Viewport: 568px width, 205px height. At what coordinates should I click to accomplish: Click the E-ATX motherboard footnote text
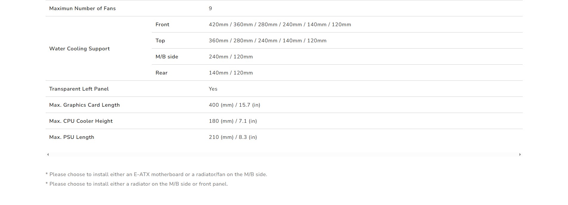pos(156,174)
